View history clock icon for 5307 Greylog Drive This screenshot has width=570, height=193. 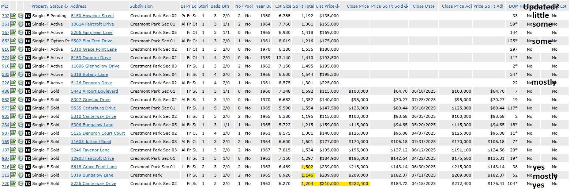point(20,100)
